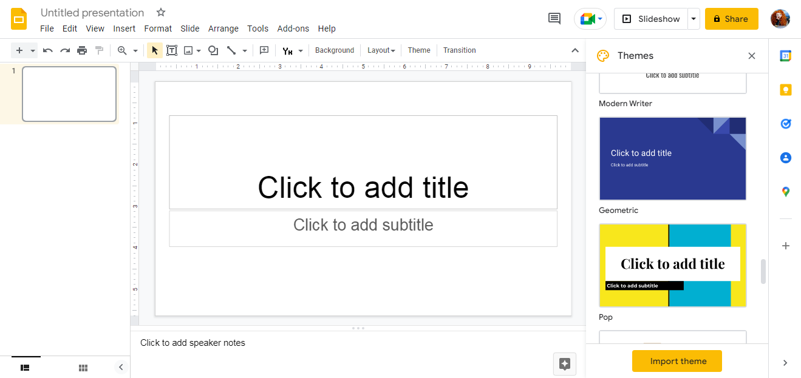Open the Tools menu
Screen dimensions: 801x378
click(x=258, y=29)
